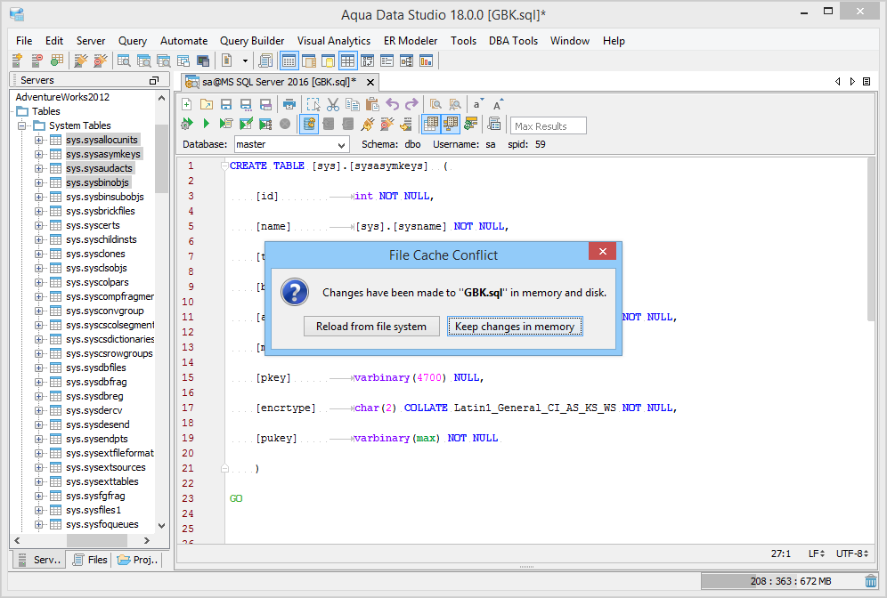Click the editor vertical scrollbar
887x598 pixels.
873,240
